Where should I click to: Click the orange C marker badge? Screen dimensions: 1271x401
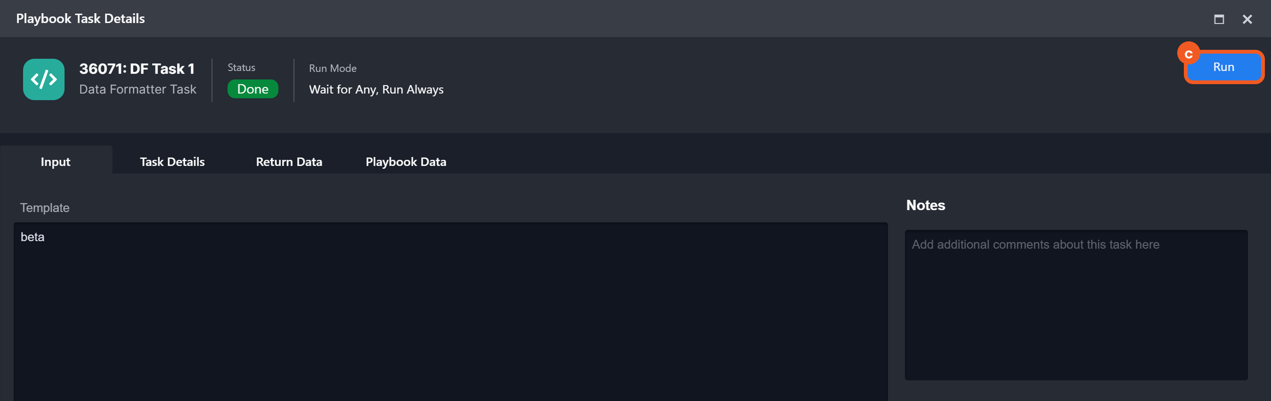(x=1188, y=54)
